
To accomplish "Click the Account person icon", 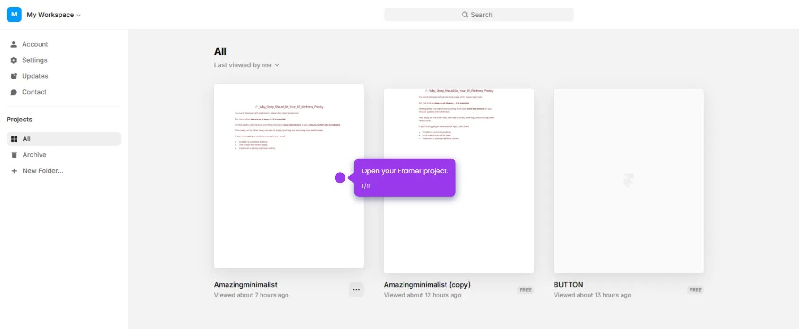I will [x=14, y=44].
